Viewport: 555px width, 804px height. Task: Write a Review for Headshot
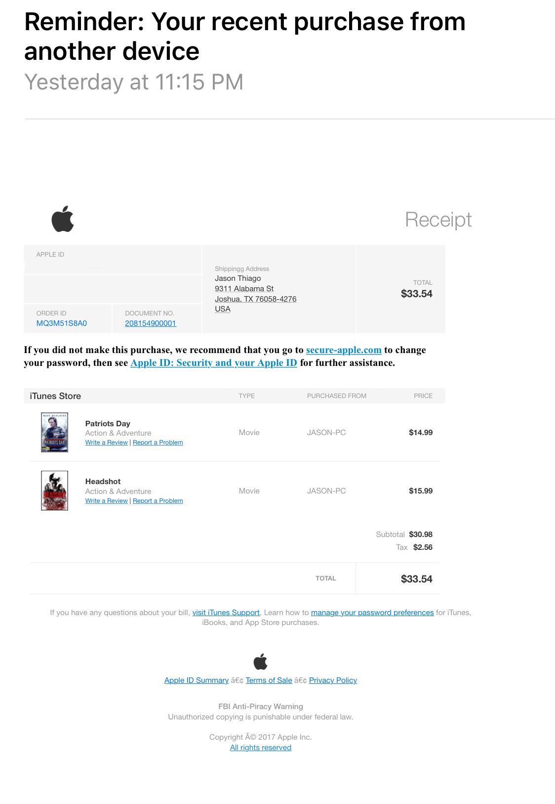pos(106,501)
